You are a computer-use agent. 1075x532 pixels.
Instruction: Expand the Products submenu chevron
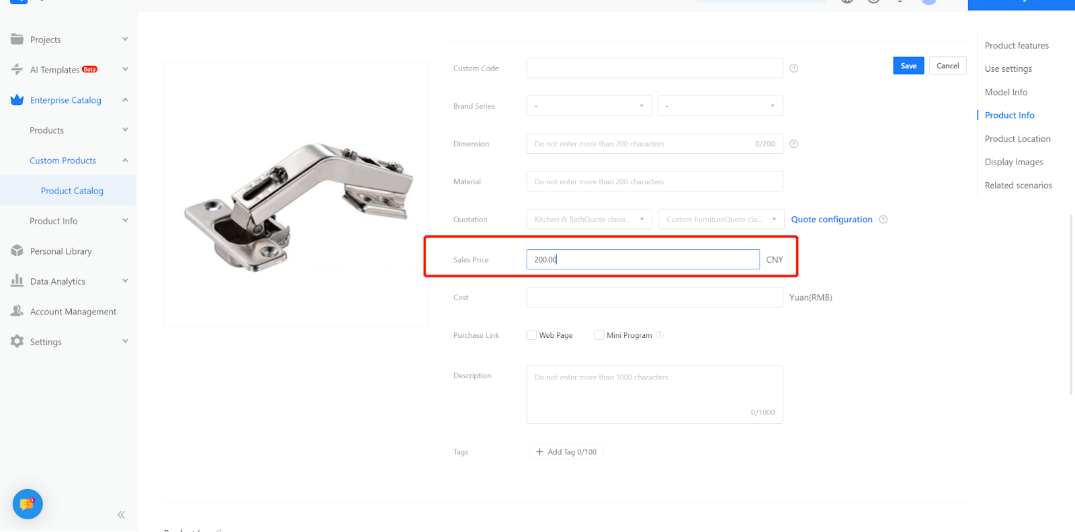click(125, 130)
